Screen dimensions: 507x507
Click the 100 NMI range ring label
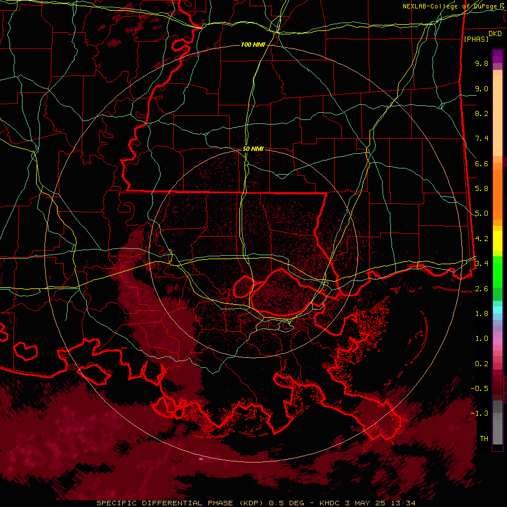pos(253,45)
